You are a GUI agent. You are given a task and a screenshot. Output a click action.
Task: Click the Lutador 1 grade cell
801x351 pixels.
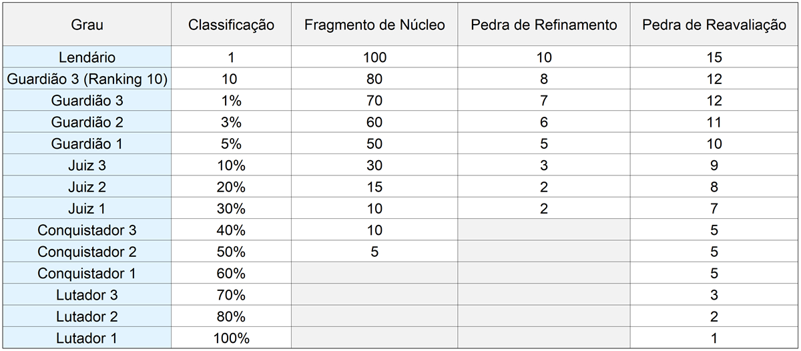point(87,338)
